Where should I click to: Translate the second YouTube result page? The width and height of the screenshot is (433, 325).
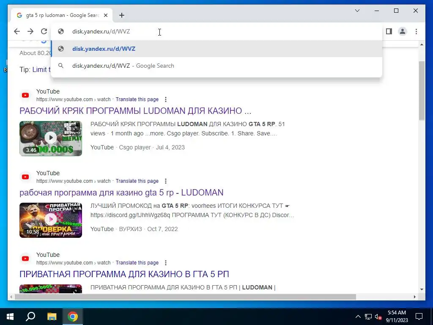click(x=137, y=181)
